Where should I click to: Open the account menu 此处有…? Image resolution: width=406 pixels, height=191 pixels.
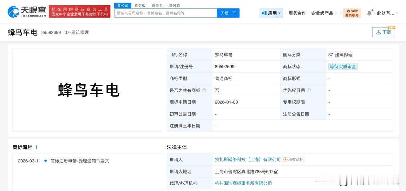pos(387,13)
